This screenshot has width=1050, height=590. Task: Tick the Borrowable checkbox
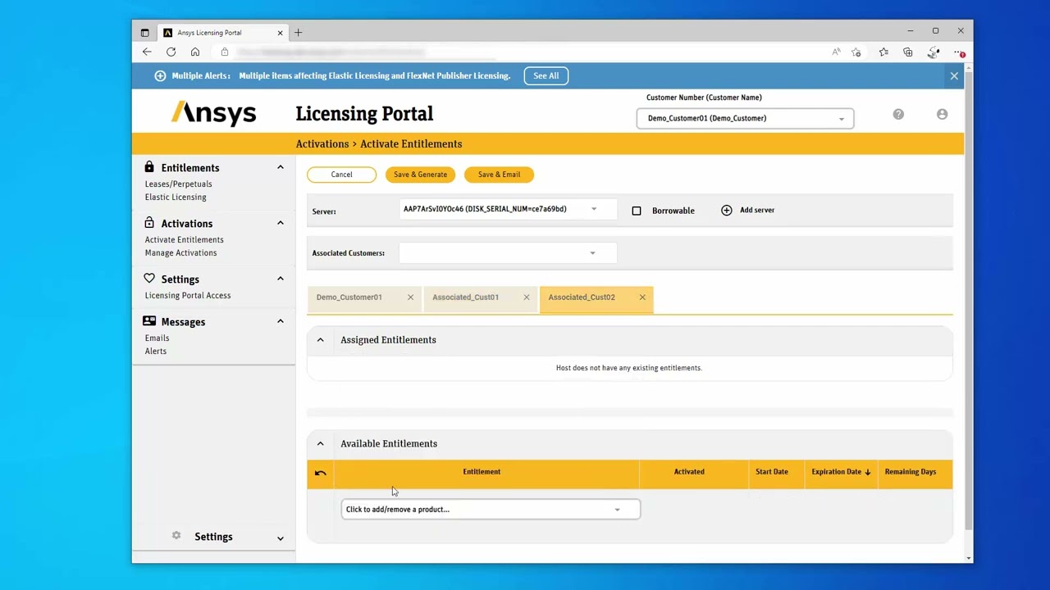point(637,211)
